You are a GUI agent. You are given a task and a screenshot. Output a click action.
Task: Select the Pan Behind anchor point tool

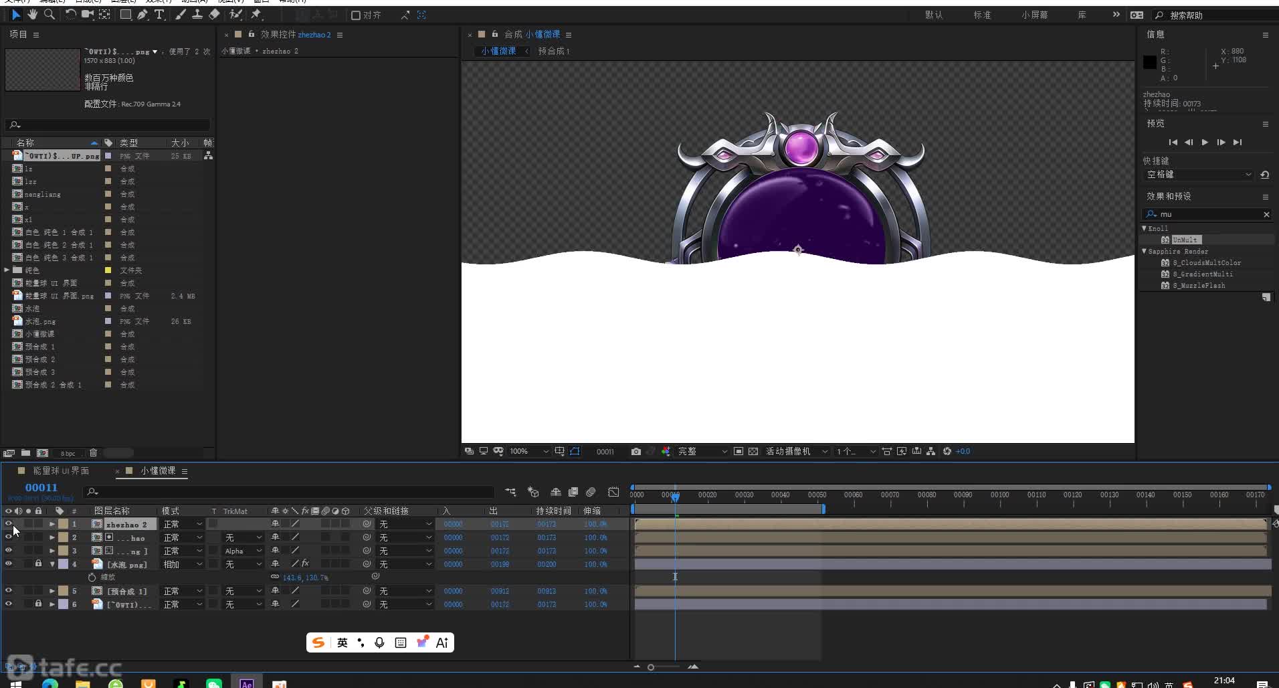104,15
